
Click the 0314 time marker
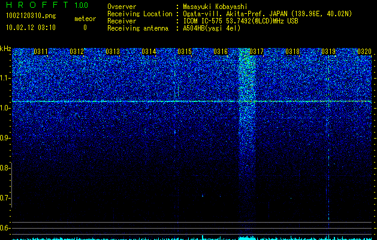149,52
